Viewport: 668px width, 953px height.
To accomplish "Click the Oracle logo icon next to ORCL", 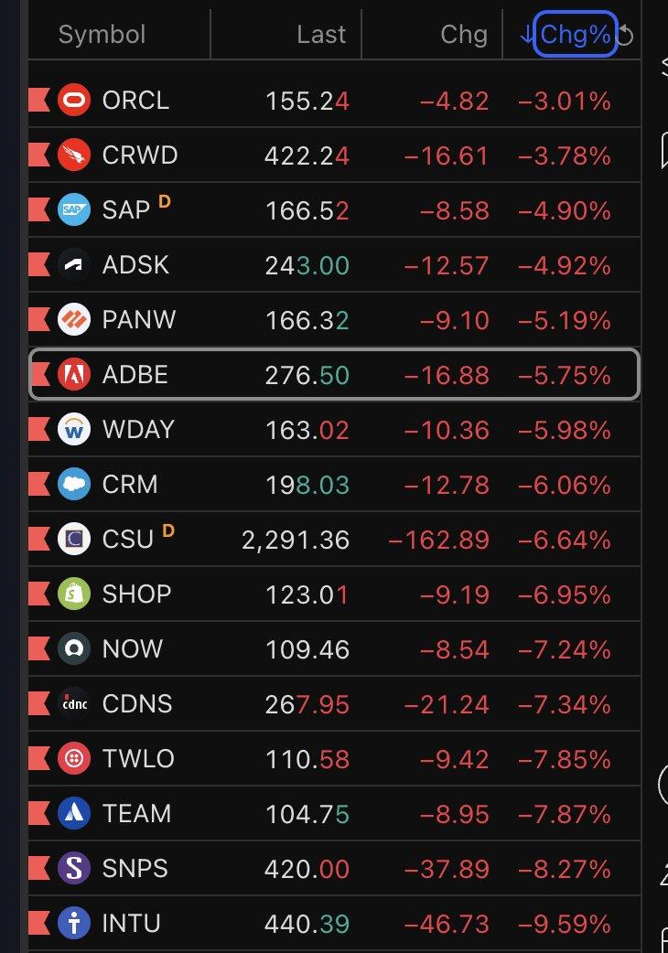I will pyautogui.click(x=74, y=100).
